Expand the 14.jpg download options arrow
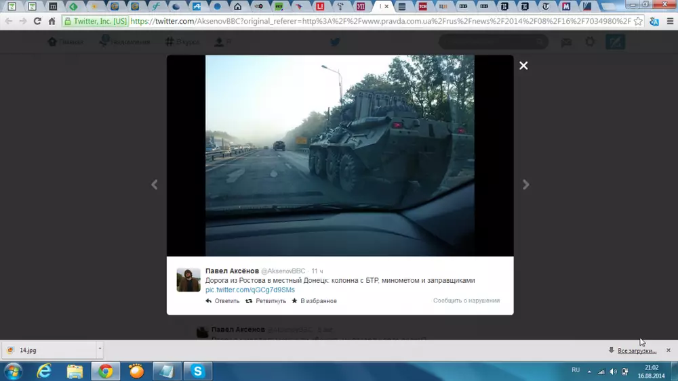Image resolution: width=678 pixels, height=381 pixels. click(x=100, y=350)
